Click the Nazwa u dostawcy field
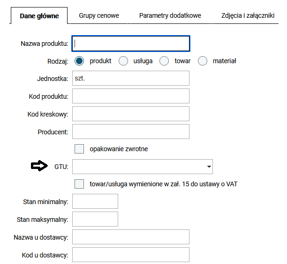 click(131, 237)
